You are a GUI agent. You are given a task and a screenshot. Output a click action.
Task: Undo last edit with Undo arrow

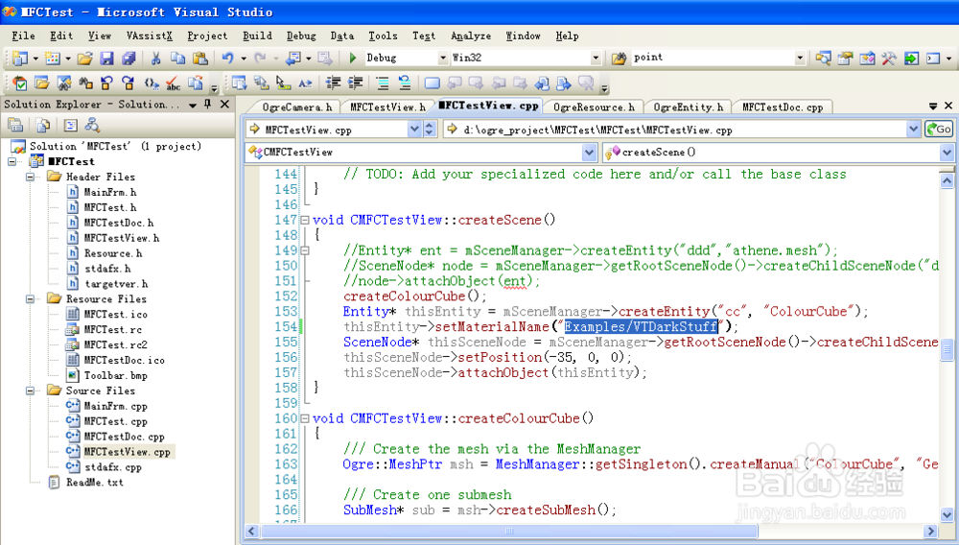[227, 59]
